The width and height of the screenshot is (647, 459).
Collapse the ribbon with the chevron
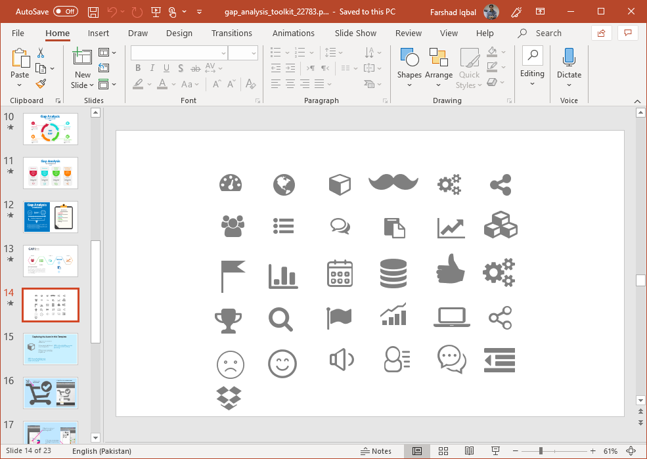coord(638,101)
